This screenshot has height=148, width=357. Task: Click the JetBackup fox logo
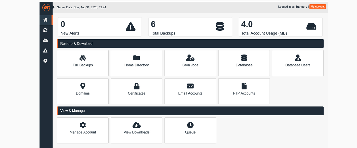click(x=46, y=7)
